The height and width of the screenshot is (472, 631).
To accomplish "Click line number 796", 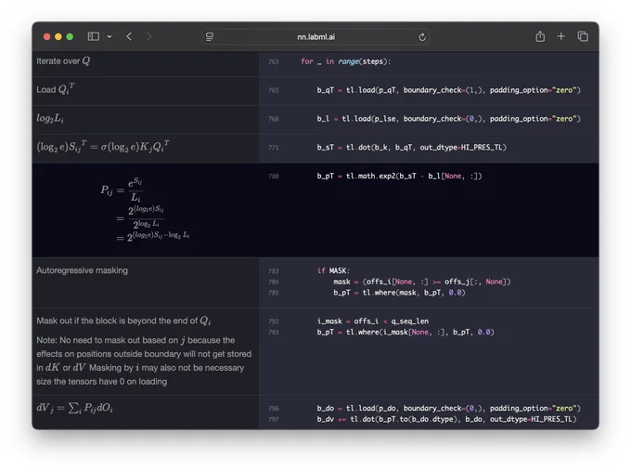I will tap(274, 408).
